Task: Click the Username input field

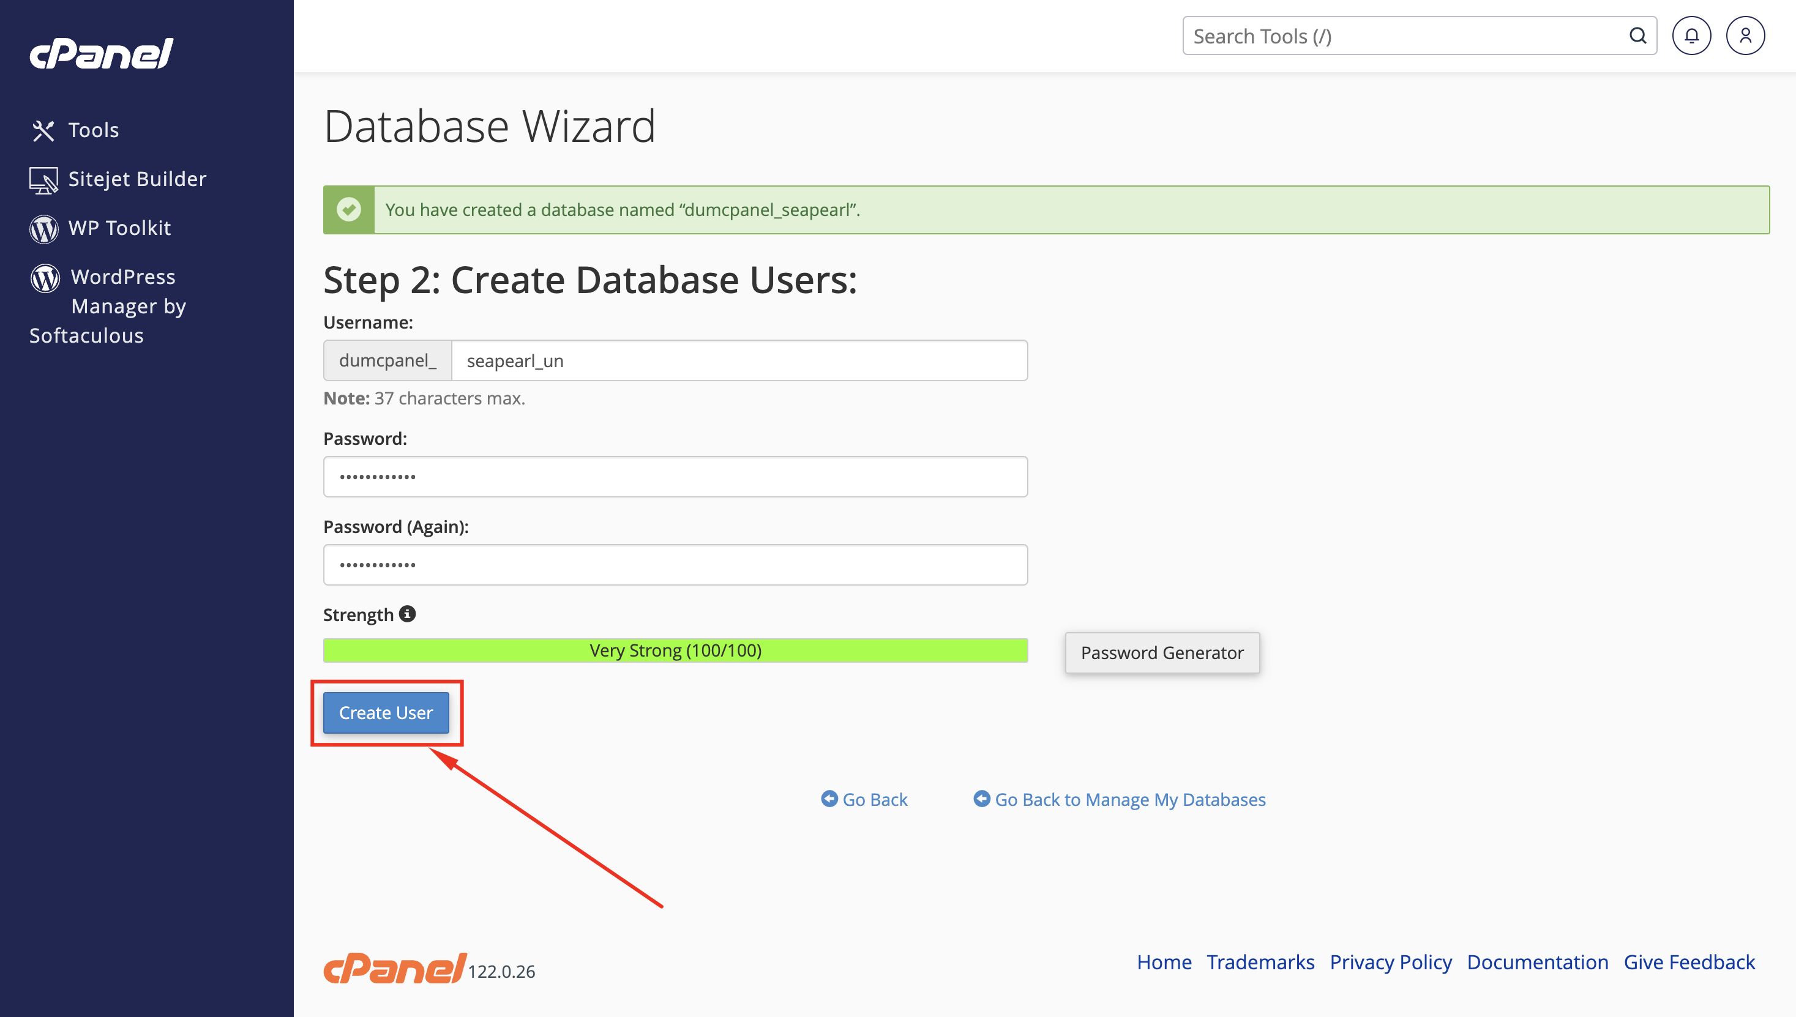Action: coord(739,360)
